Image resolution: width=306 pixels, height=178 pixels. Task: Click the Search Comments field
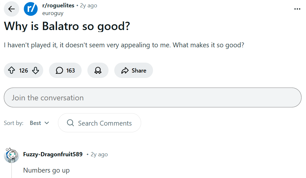tap(105, 123)
